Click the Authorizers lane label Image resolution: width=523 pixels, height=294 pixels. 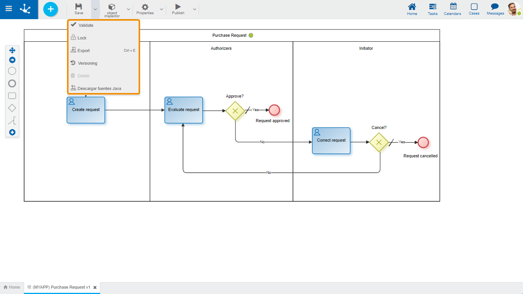point(221,48)
